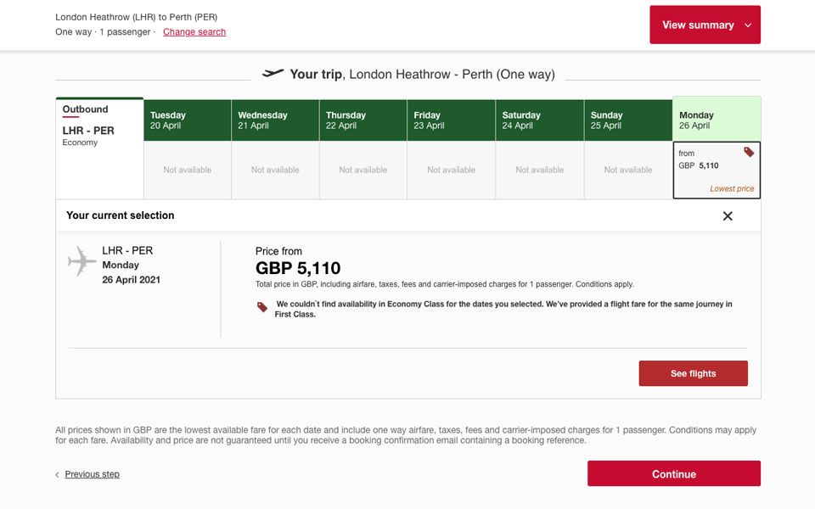Select Sunday 25 April date column
815x509 pixels.
(x=628, y=120)
